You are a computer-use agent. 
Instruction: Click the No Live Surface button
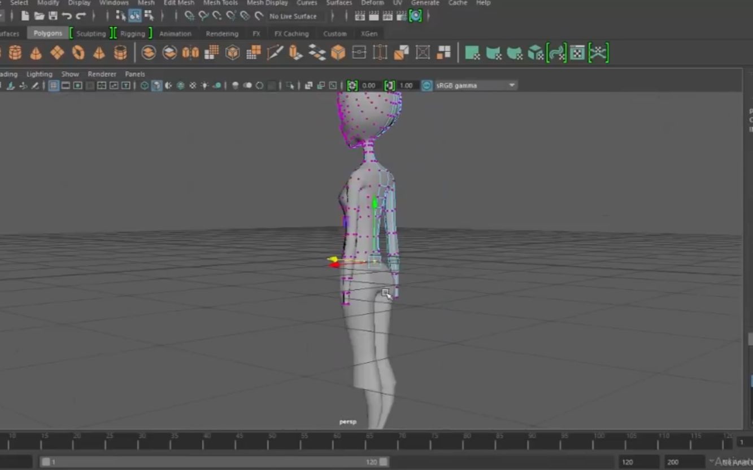point(293,16)
